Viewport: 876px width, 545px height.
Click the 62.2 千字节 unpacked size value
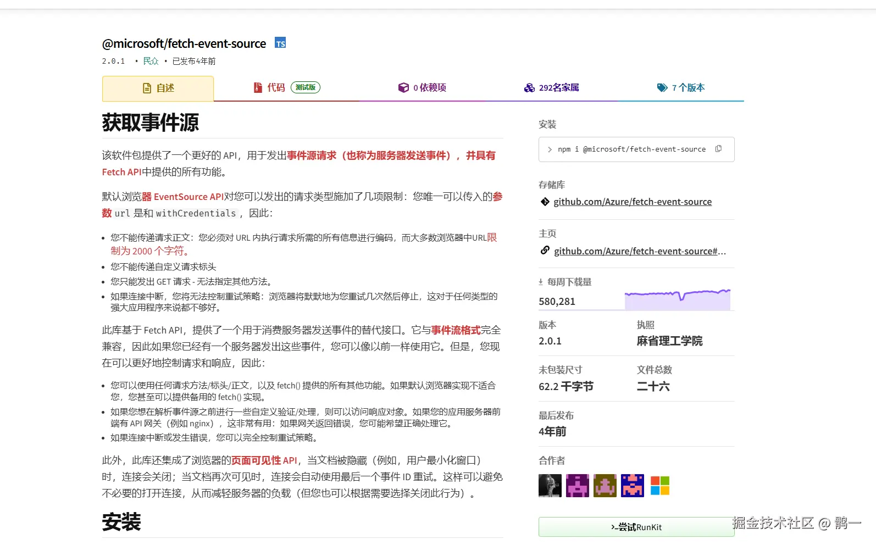(x=566, y=386)
